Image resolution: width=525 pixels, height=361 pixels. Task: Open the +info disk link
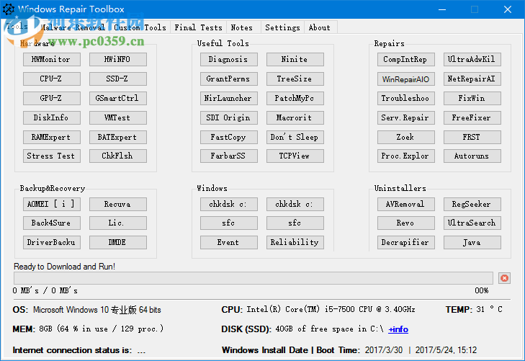[398, 329]
